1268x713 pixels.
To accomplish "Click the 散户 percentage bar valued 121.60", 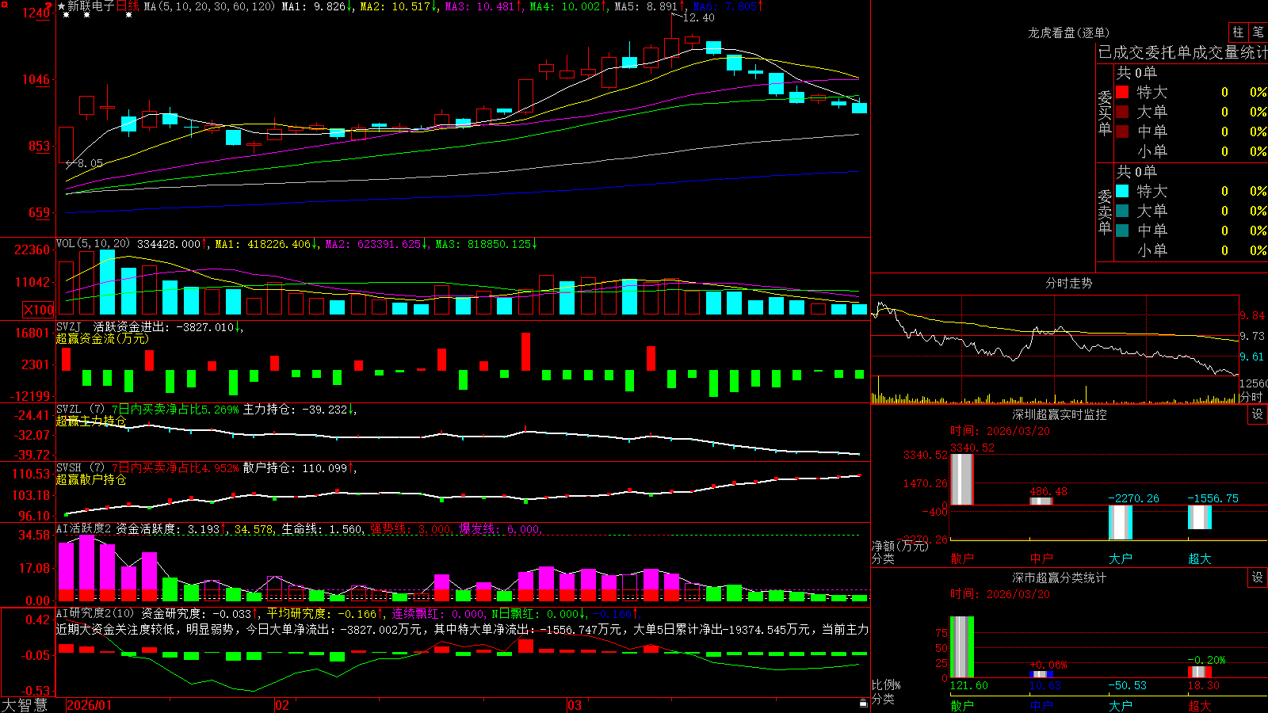I will tap(962, 647).
